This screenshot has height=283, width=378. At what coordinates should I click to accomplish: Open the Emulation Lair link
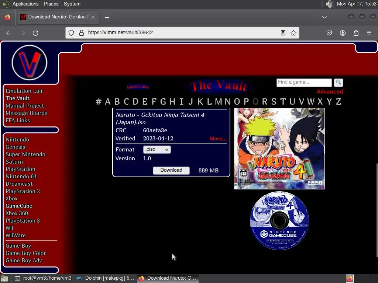click(x=24, y=91)
